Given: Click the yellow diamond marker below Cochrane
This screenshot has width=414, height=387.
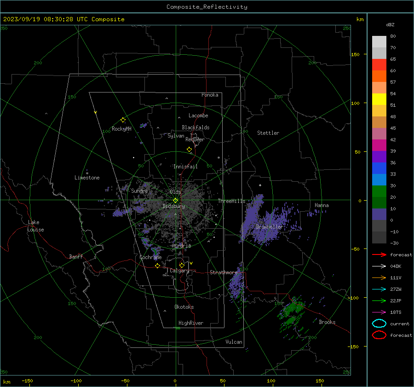Looking at the screenshot, I should 158,266.
